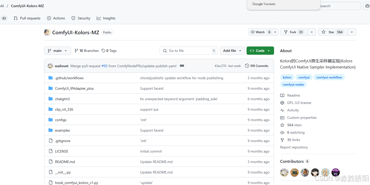View the 0 Tags link
Screen dimensions: 370x185
[109, 51]
